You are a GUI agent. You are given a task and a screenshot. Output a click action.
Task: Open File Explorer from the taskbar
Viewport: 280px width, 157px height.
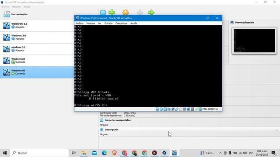pyautogui.click(x=84, y=153)
